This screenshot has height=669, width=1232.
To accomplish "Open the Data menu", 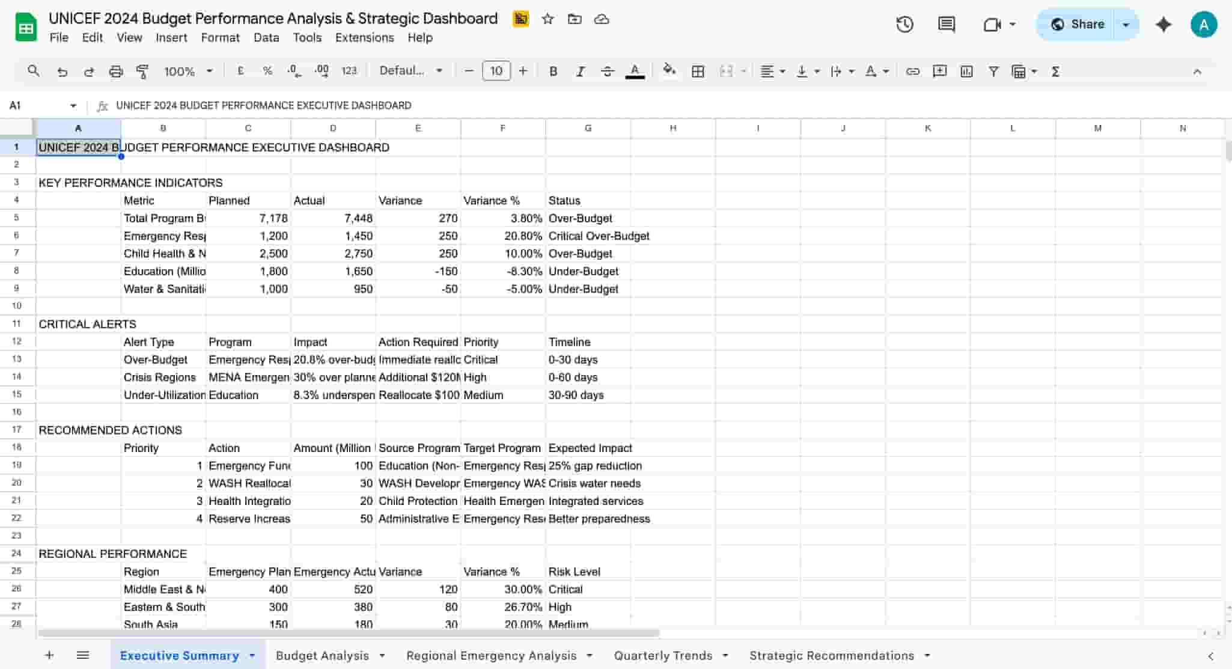I will (x=266, y=37).
